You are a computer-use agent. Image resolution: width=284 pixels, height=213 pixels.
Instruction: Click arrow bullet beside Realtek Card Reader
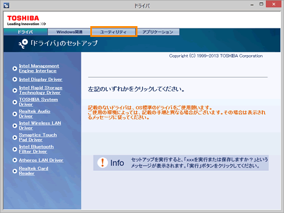point(15,171)
